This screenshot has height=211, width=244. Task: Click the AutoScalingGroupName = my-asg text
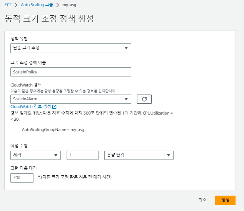pos(53,130)
